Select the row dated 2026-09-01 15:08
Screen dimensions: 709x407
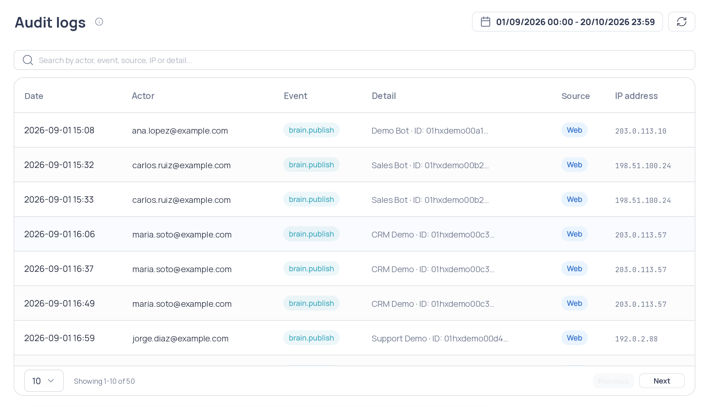(354, 130)
